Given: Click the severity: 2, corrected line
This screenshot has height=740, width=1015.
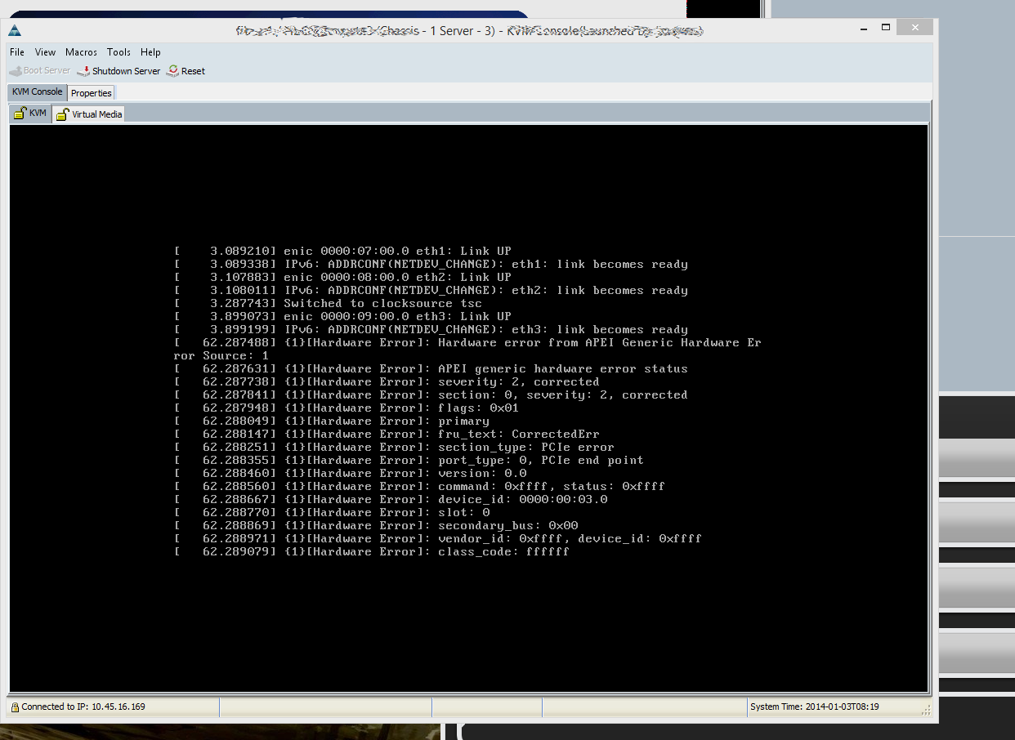Looking at the screenshot, I should tap(387, 381).
